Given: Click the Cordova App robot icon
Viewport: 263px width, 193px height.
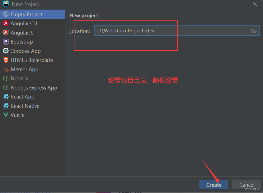Looking at the screenshot, I should click(x=6, y=51).
